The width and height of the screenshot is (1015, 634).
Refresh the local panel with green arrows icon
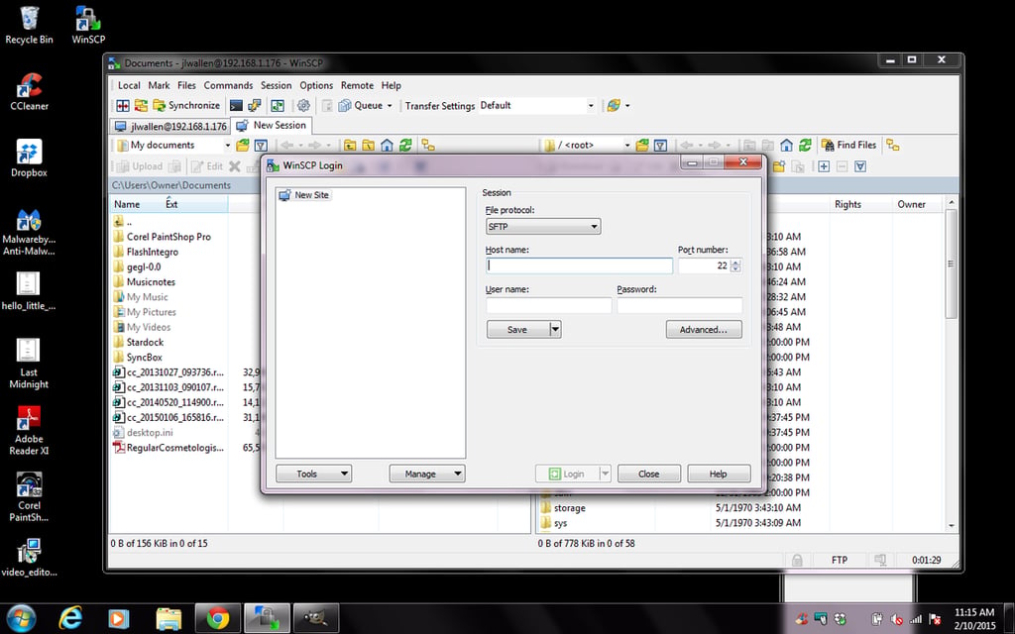click(405, 145)
